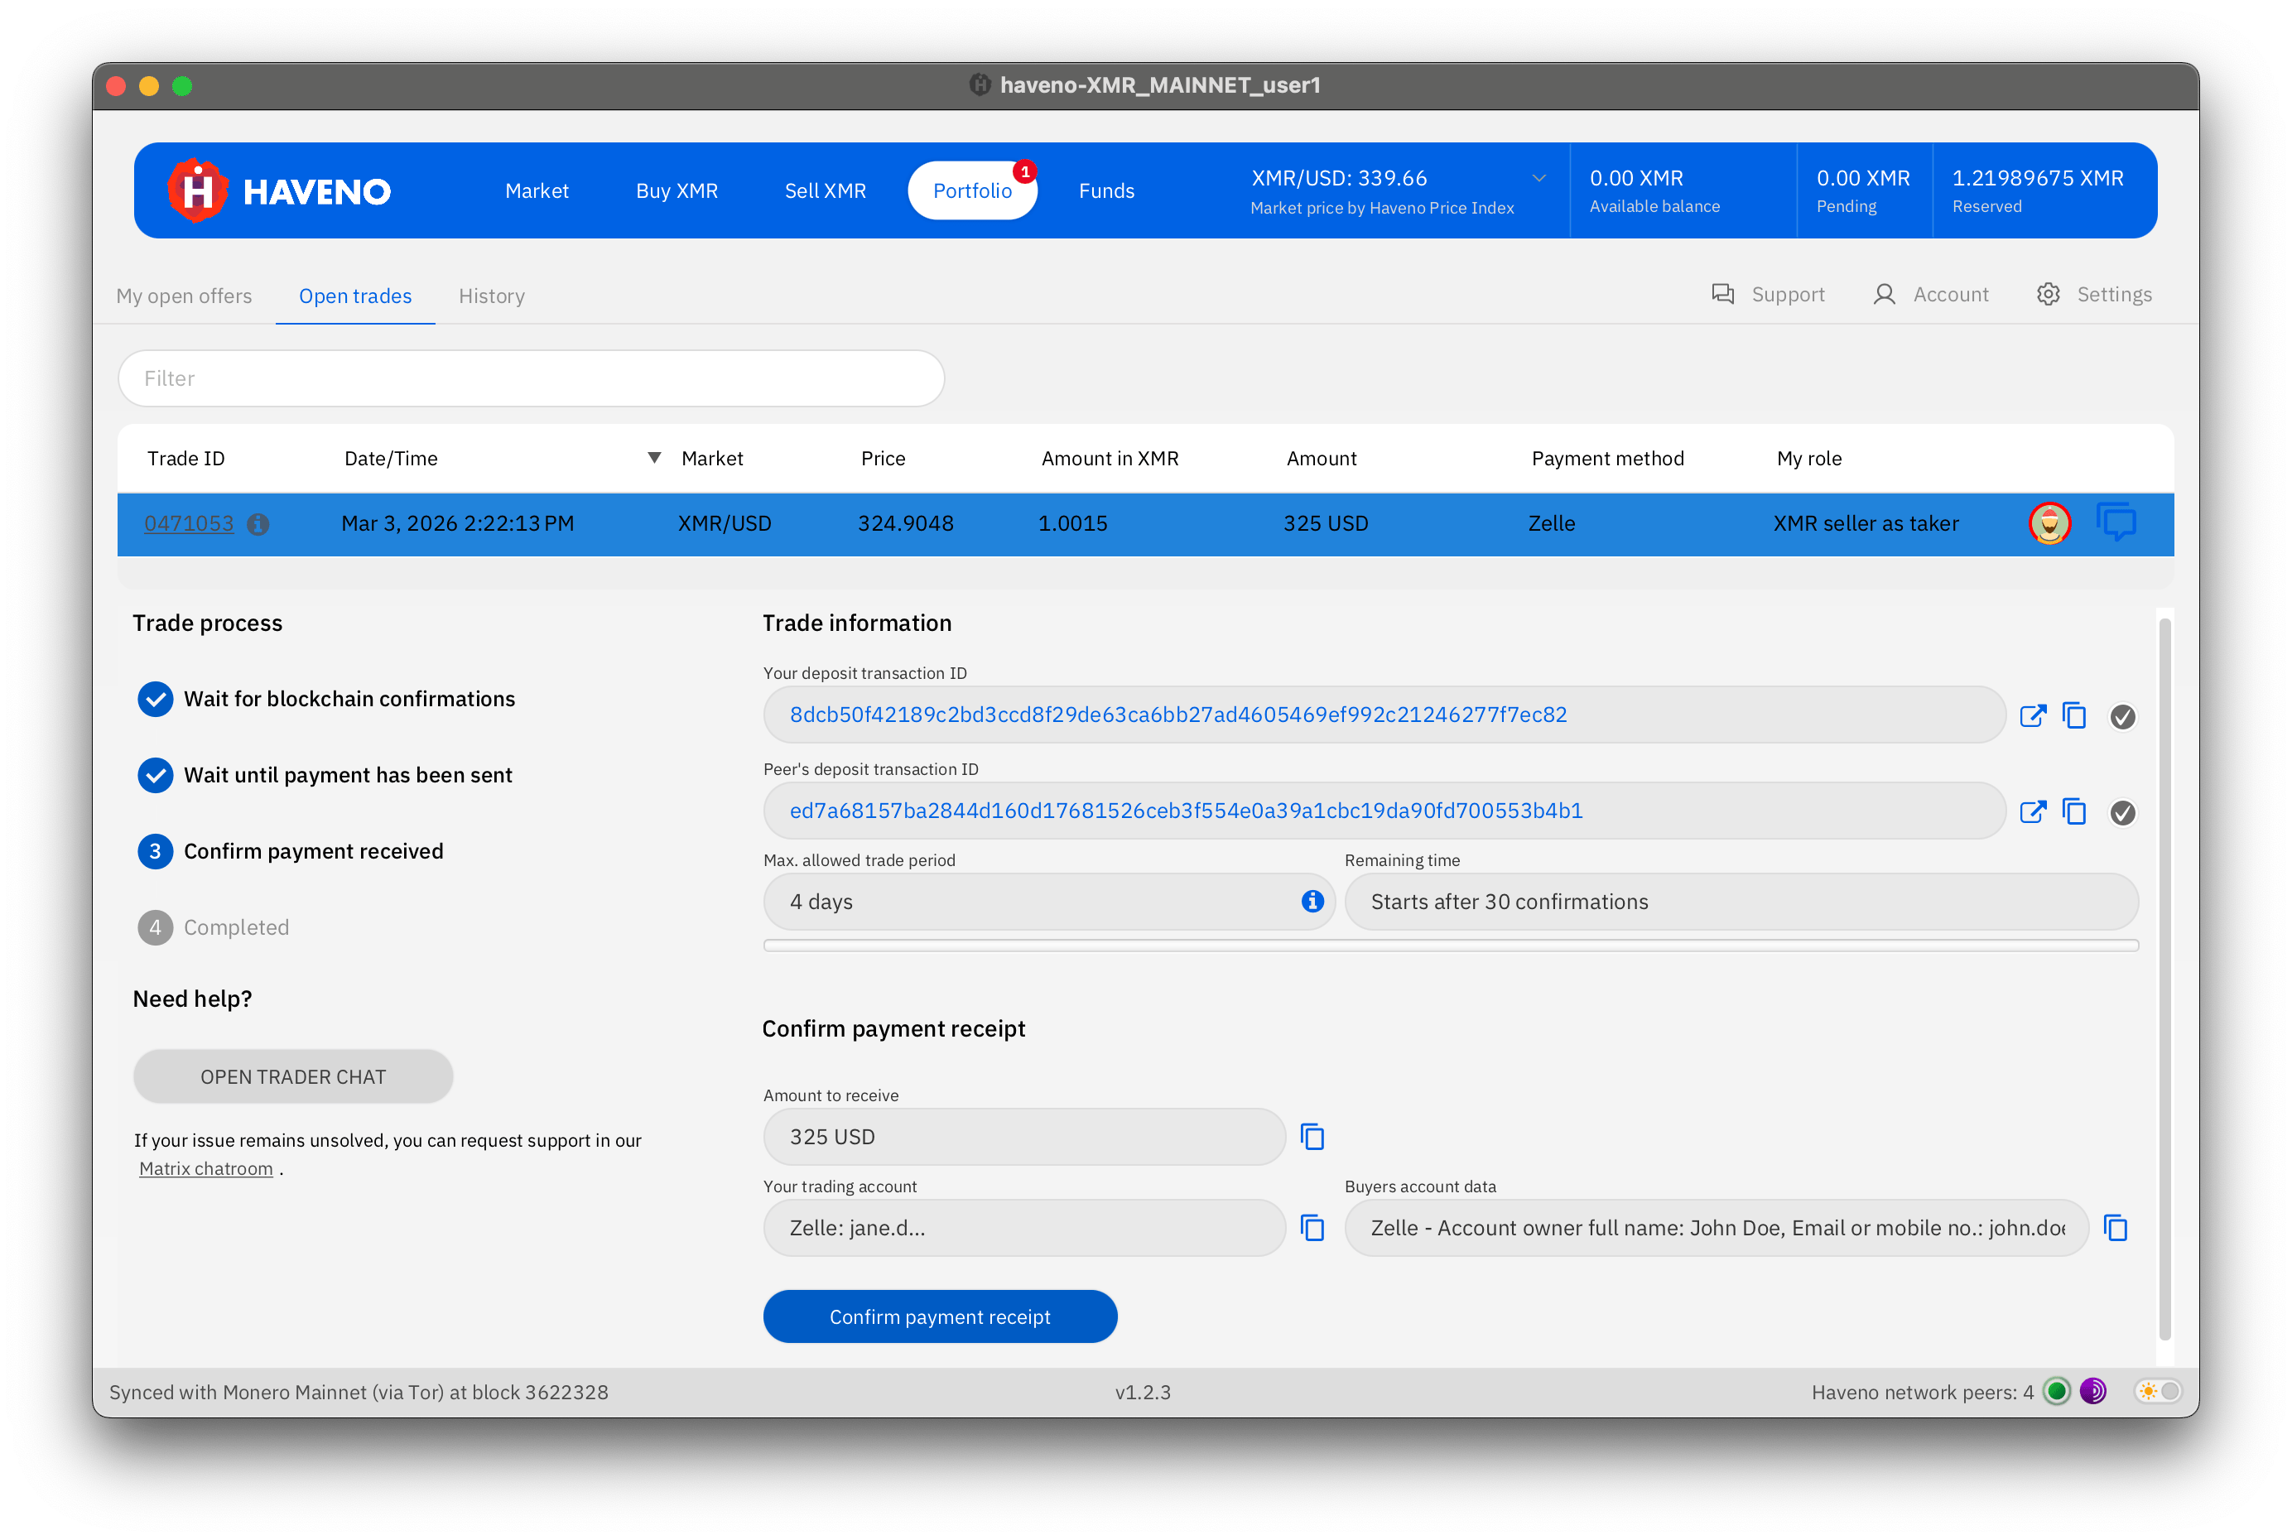Screen dimensions: 2292x1540
Task: Open trade chat icon in trade row
Action: [2116, 522]
